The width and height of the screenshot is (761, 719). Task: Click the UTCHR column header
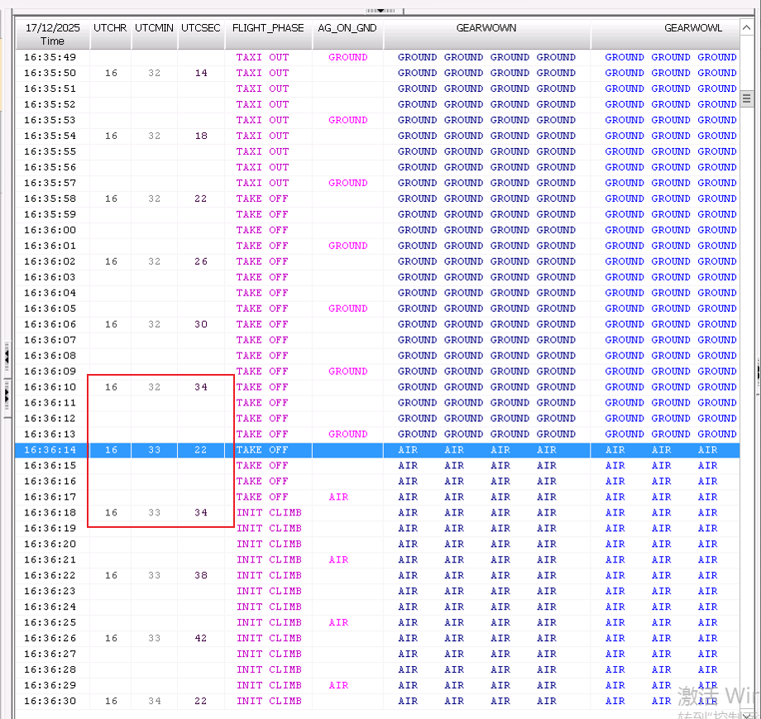point(111,28)
